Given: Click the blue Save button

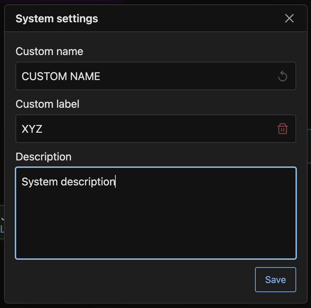Looking at the screenshot, I should [x=275, y=280].
